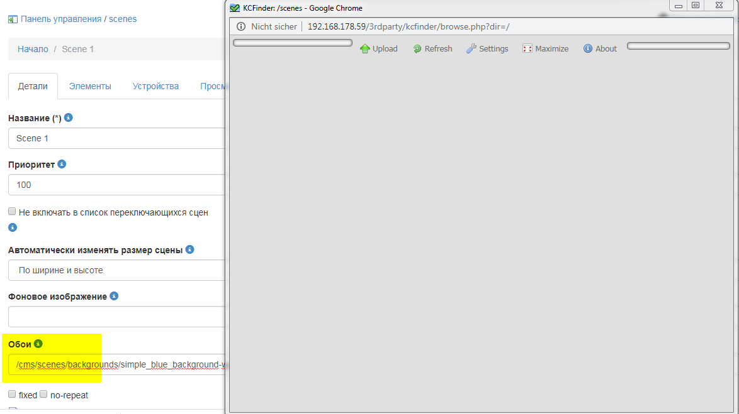
Task: Switch to the Детали tab
Action: (x=33, y=86)
